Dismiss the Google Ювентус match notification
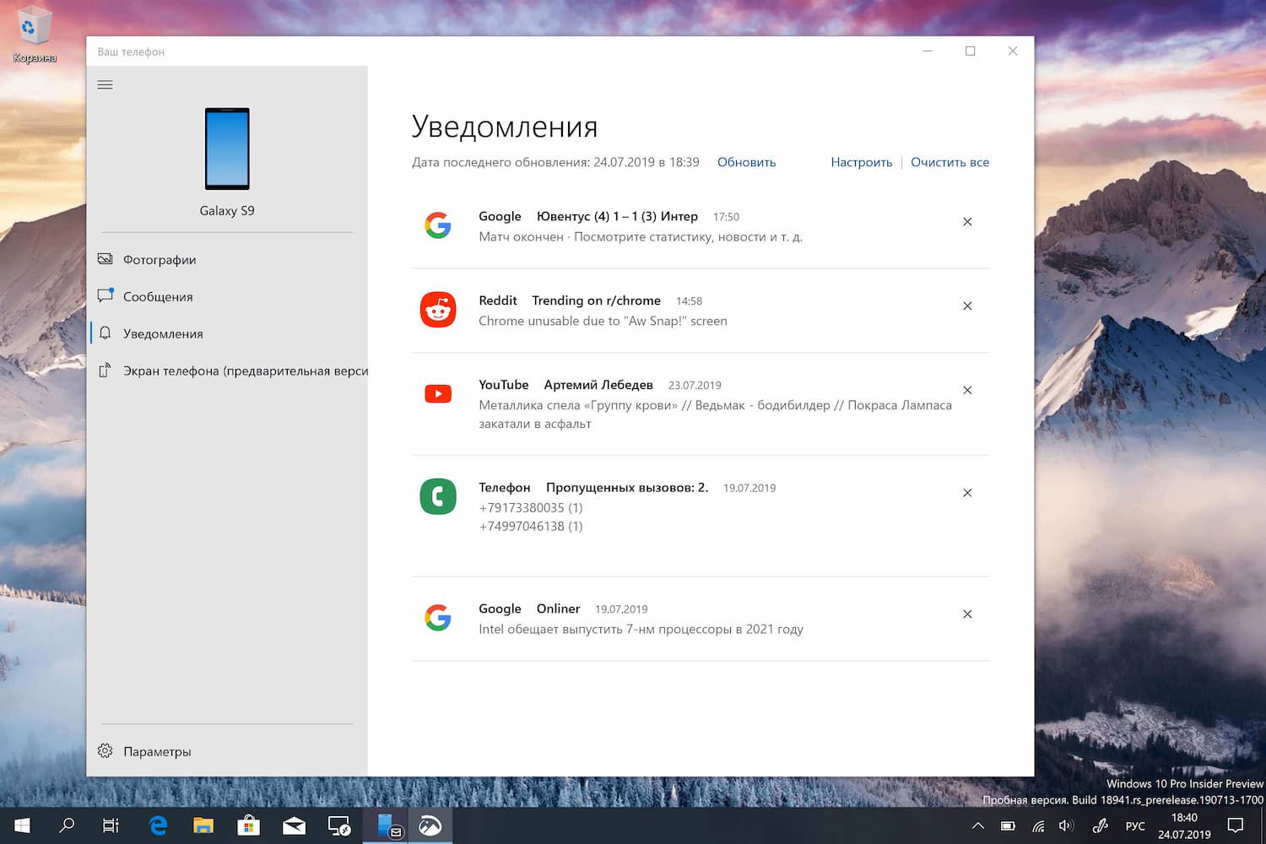The height and width of the screenshot is (844, 1266). pos(967,222)
